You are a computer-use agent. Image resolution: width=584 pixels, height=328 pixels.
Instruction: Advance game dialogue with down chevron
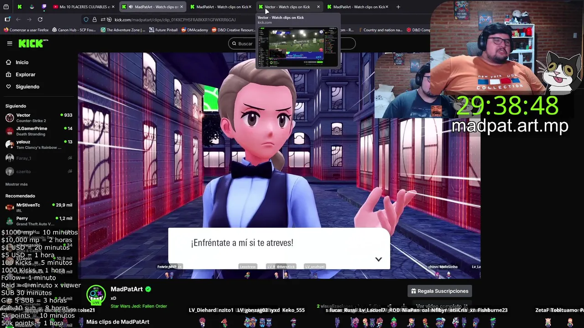[379, 259]
